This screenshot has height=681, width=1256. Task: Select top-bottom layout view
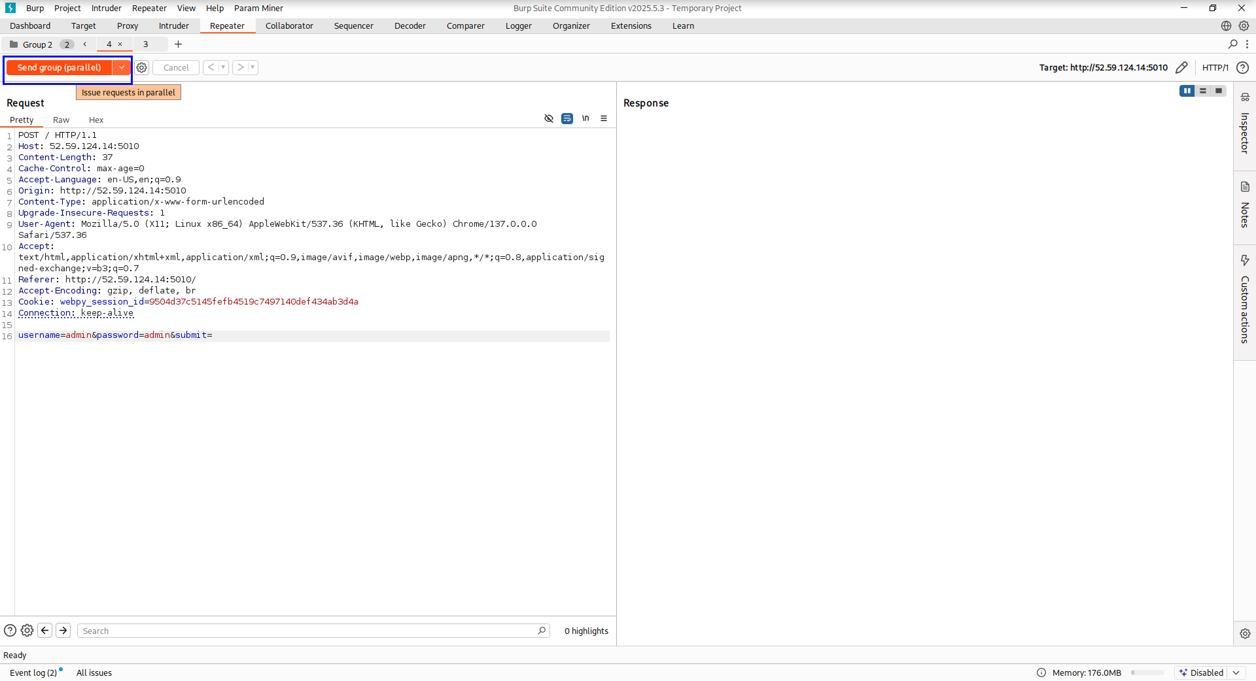coord(1202,91)
